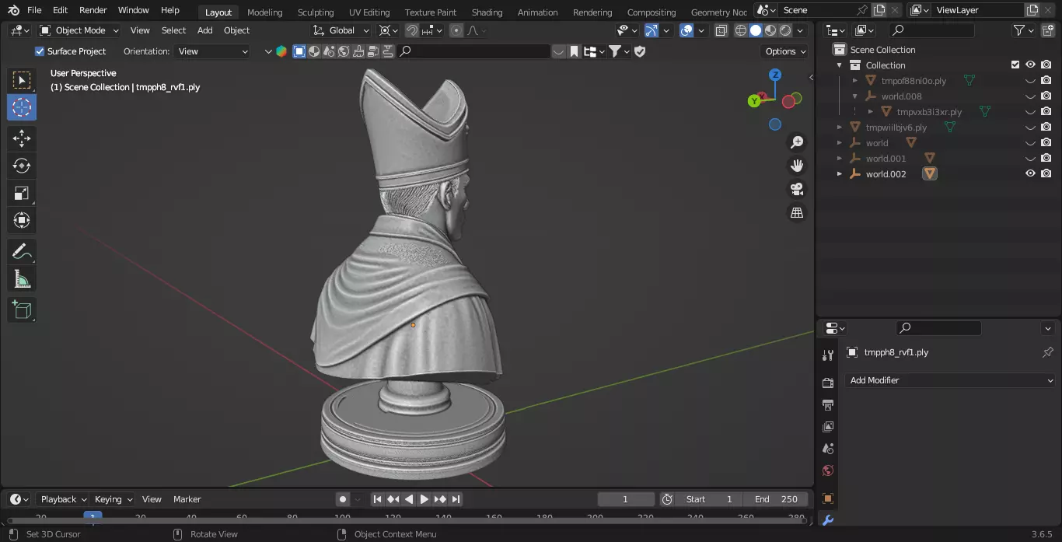Expand the tmpof88ni0o.ply tree item
The height and width of the screenshot is (542, 1062).
pyautogui.click(x=855, y=81)
